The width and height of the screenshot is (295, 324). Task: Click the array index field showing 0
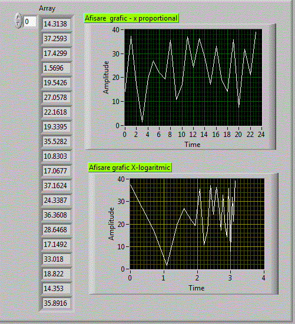[30, 22]
